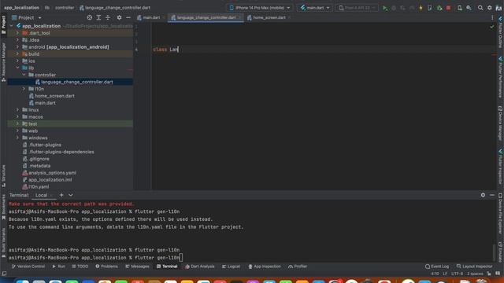Open Project panel options gear
This screenshot has width=504, height=283.
coord(119,17)
